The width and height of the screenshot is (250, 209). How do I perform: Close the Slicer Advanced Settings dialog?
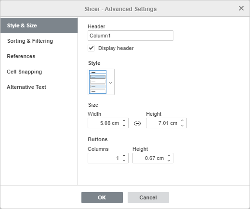241,8
